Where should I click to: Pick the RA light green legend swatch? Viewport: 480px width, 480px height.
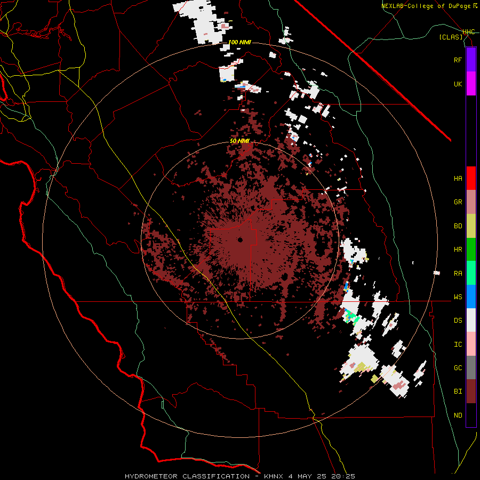coord(471,273)
